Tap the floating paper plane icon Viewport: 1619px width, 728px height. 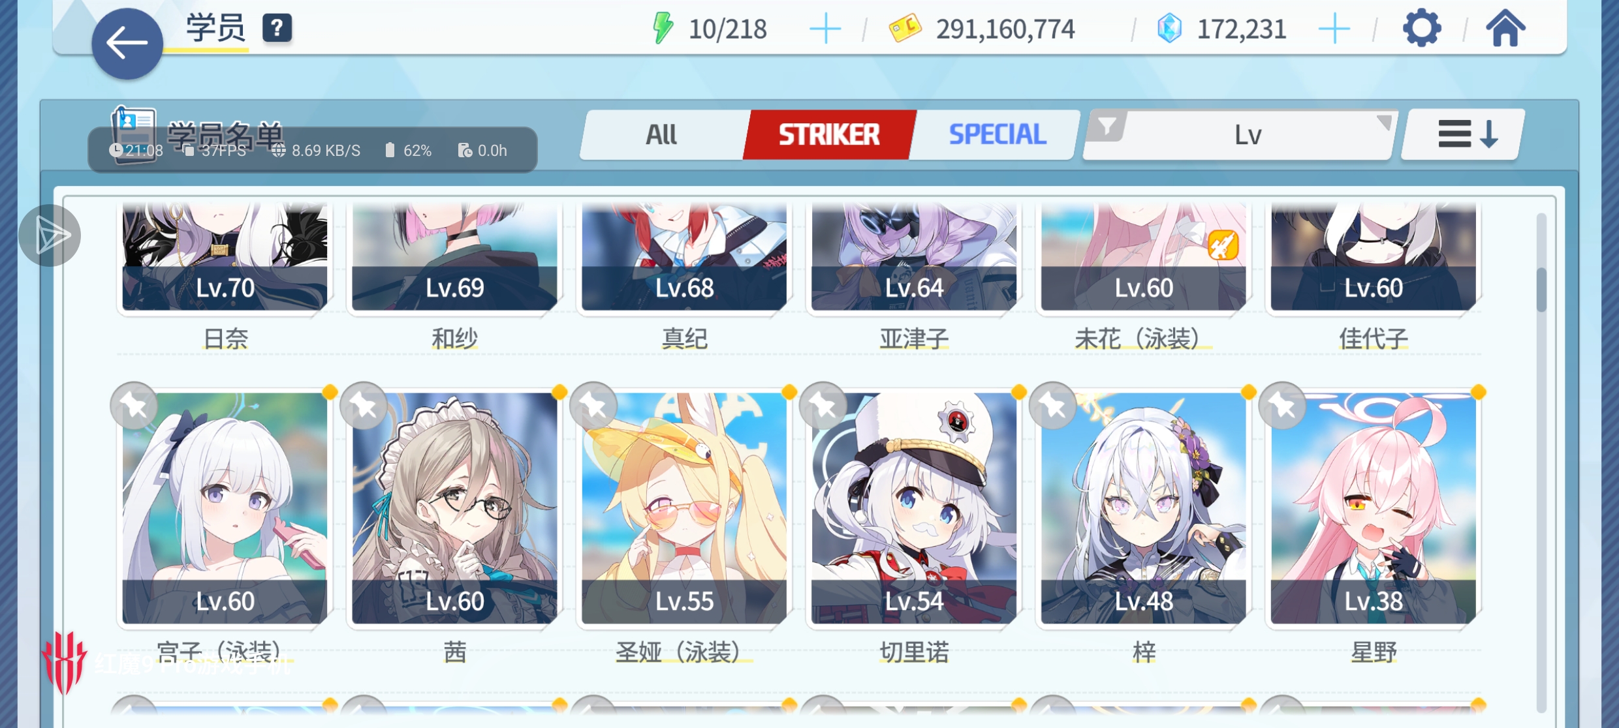click(x=50, y=235)
